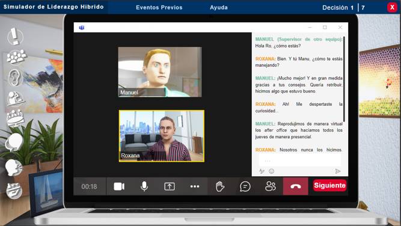Open Eventos Previos menu
This screenshot has width=401, height=226.
[159, 7]
